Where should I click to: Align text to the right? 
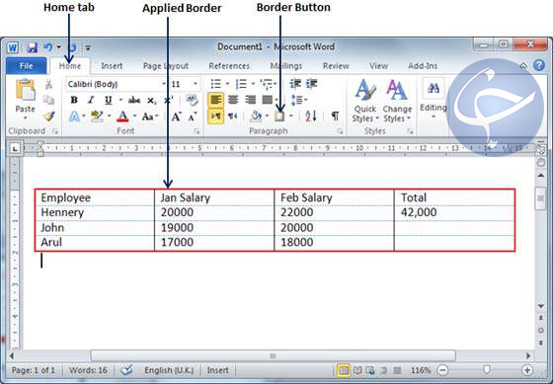pos(251,100)
